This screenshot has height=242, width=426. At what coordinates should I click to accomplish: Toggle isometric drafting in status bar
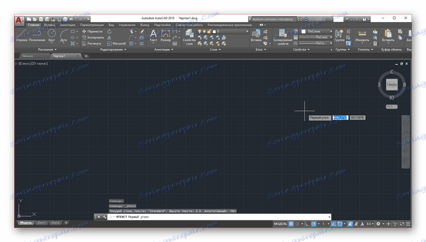pyautogui.click(x=323, y=224)
